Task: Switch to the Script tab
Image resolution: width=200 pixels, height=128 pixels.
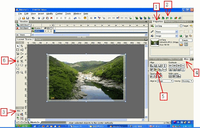Action: [39, 39]
